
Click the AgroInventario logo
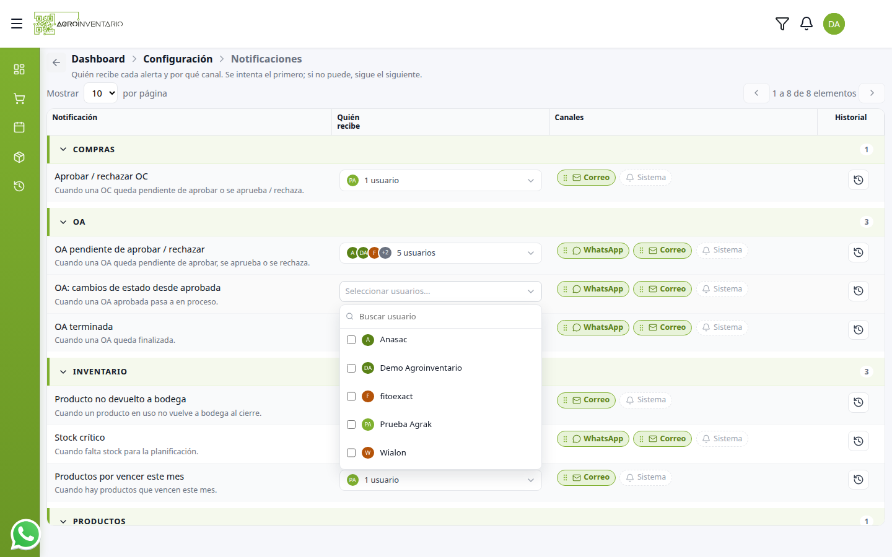point(79,24)
